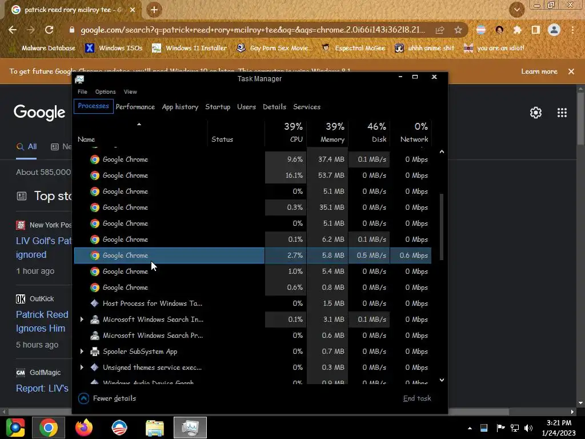Image resolution: width=585 pixels, height=439 pixels.
Task: Select the Users tab
Action: [x=246, y=107]
